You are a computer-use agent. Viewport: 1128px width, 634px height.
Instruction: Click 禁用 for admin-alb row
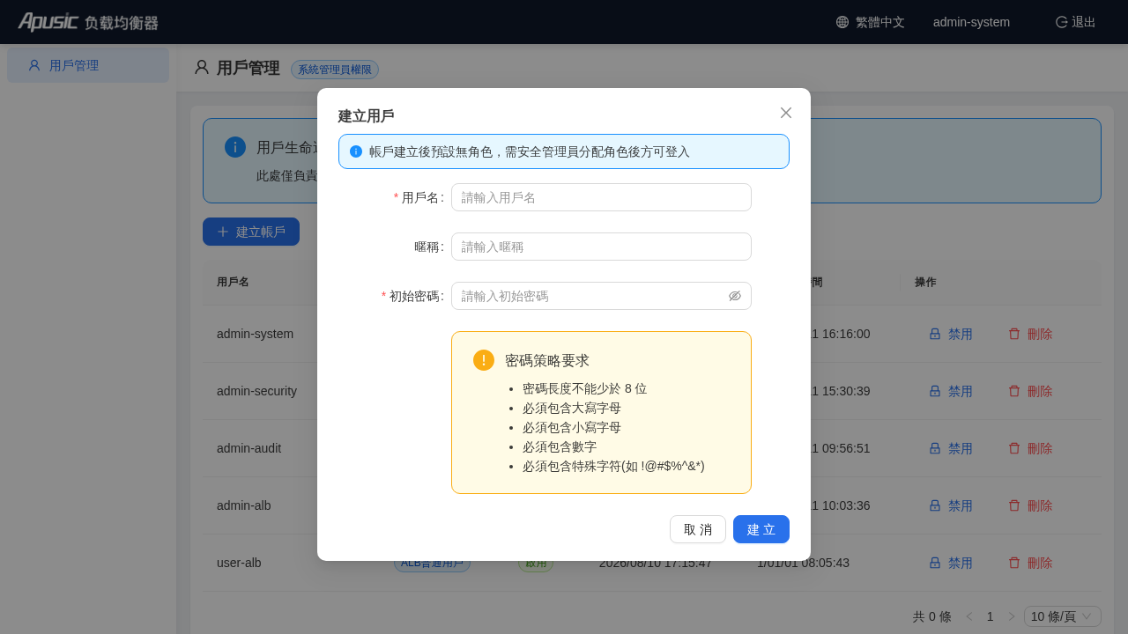pyautogui.click(x=951, y=505)
